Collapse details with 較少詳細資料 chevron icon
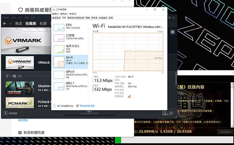The width and height of the screenshot is (234, 145). [54, 106]
